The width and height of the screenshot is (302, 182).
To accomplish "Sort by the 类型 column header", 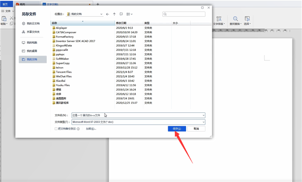I will click(x=157, y=23).
